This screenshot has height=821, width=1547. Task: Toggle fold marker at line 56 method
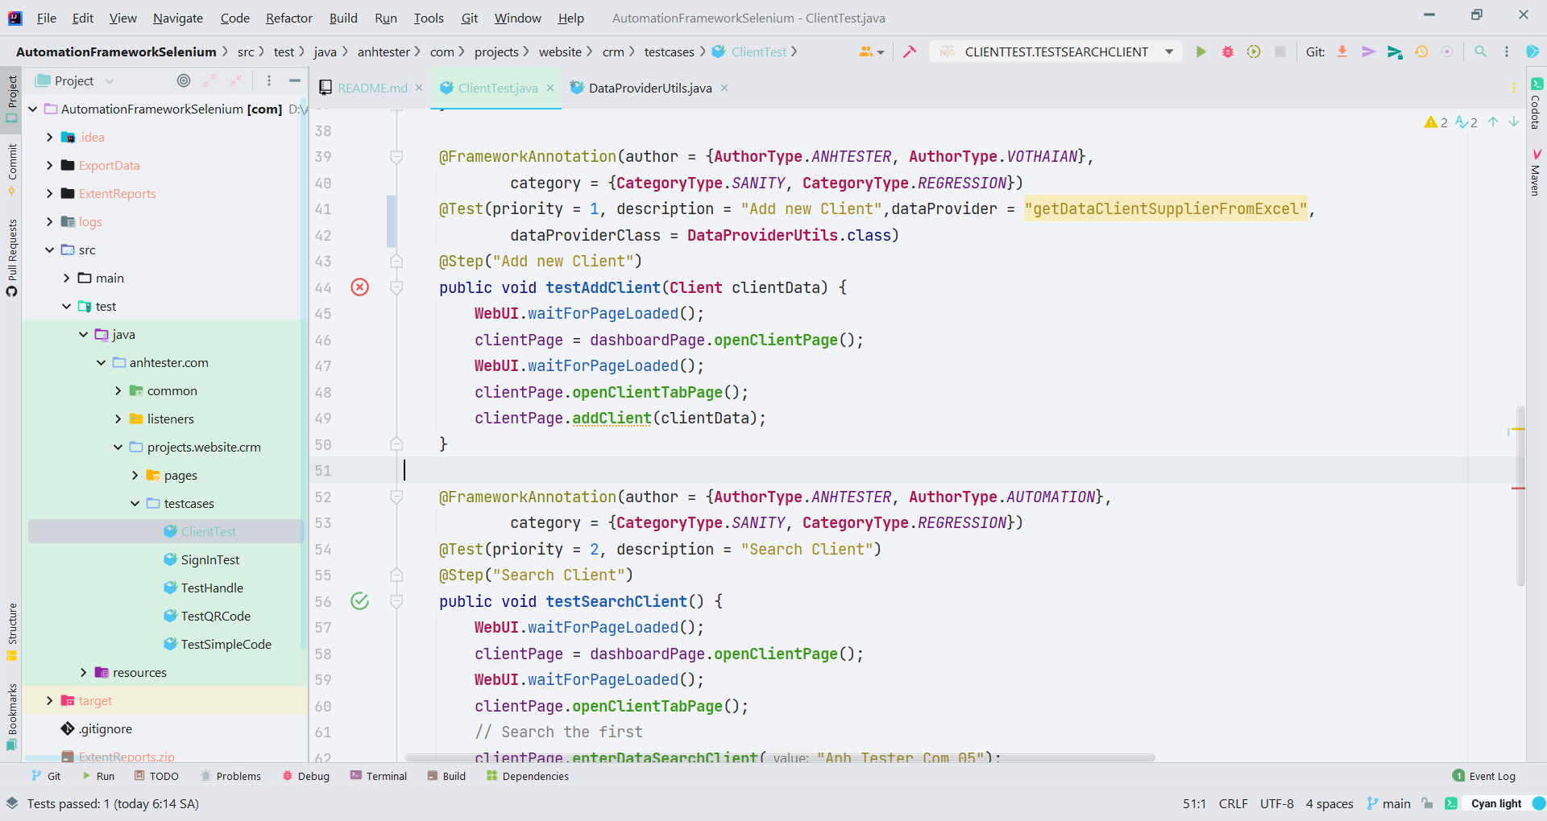click(x=396, y=601)
